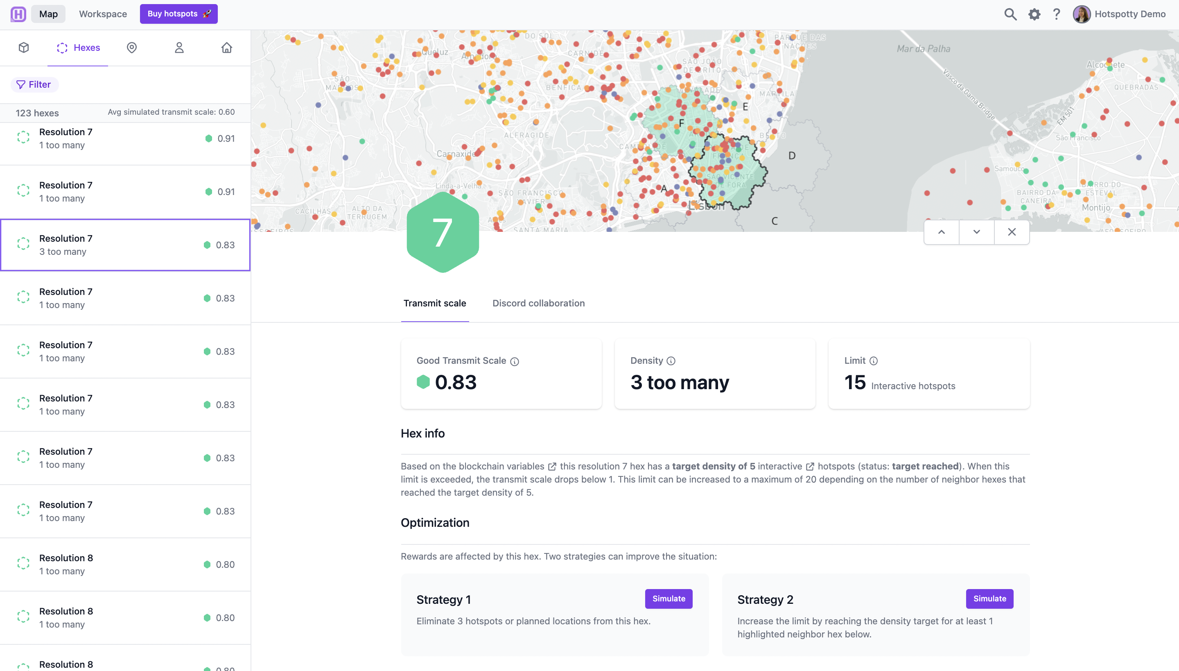This screenshot has height=671, width=1179.
Task: Select first Resolution 8 hex with 0.80
Action: 125,564
